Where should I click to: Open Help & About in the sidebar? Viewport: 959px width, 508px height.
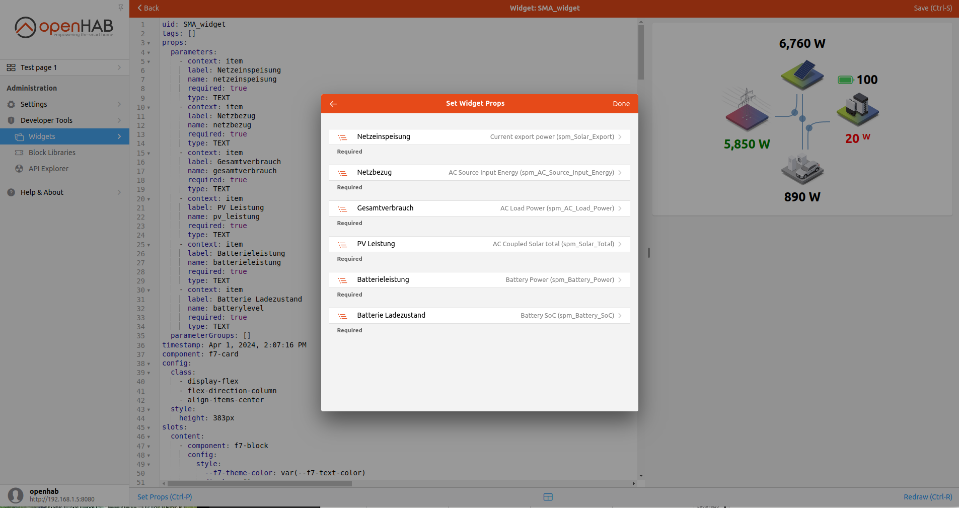(x=64, y=192)
